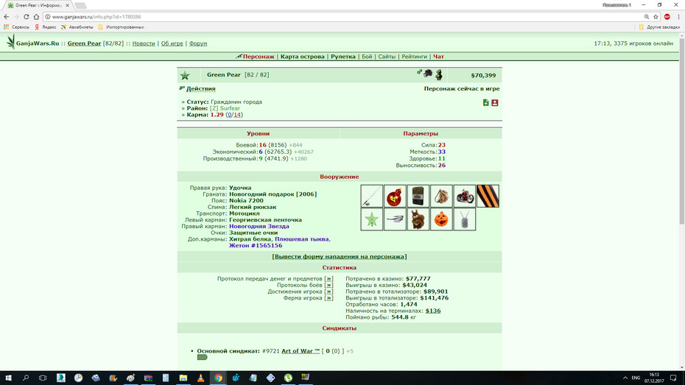Image resolution: width=685 pixels, height=385 pixels.
Task: Open the Windows notification center
Action: 673,378
